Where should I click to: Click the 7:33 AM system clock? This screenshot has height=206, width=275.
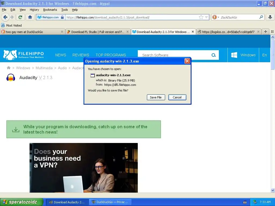(x=265, y=202)
